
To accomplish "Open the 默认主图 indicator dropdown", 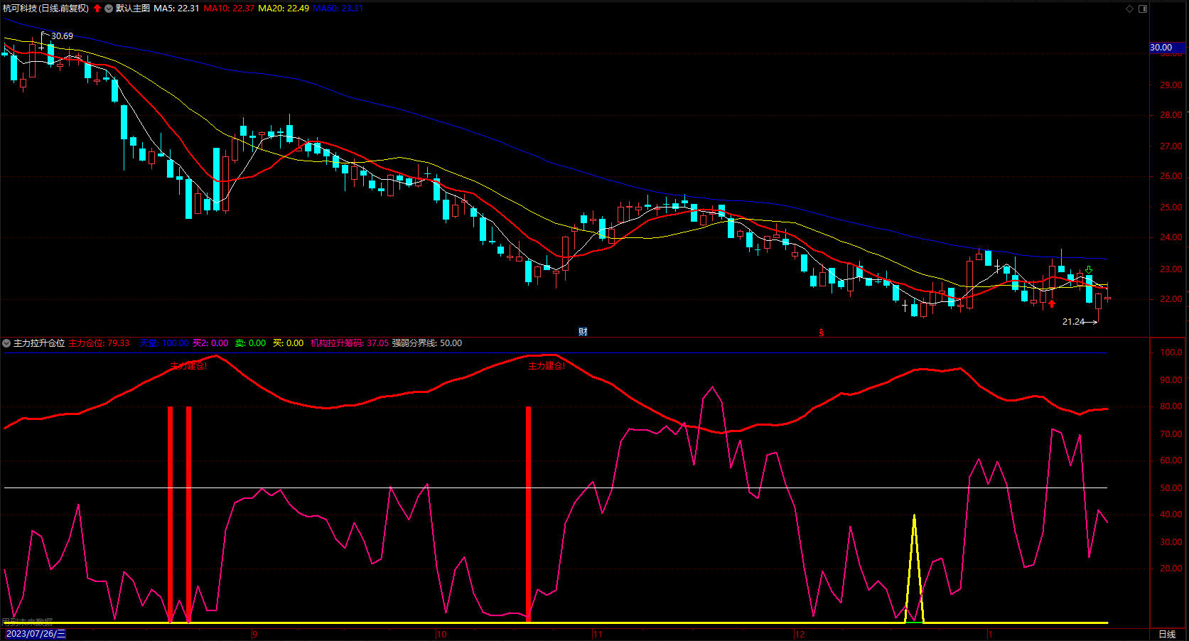I will tap(108, 9).
